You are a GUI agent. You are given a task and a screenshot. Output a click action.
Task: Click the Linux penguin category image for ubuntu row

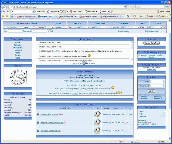(x=97, y=122)
